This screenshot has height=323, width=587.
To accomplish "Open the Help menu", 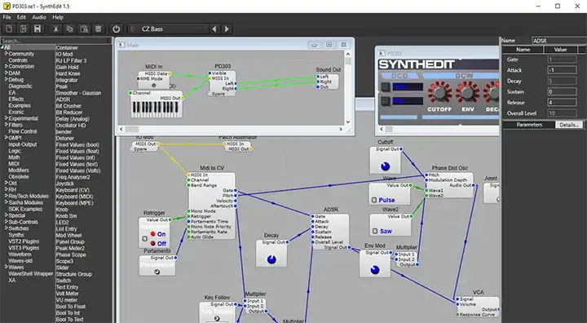I will [58, 17].
